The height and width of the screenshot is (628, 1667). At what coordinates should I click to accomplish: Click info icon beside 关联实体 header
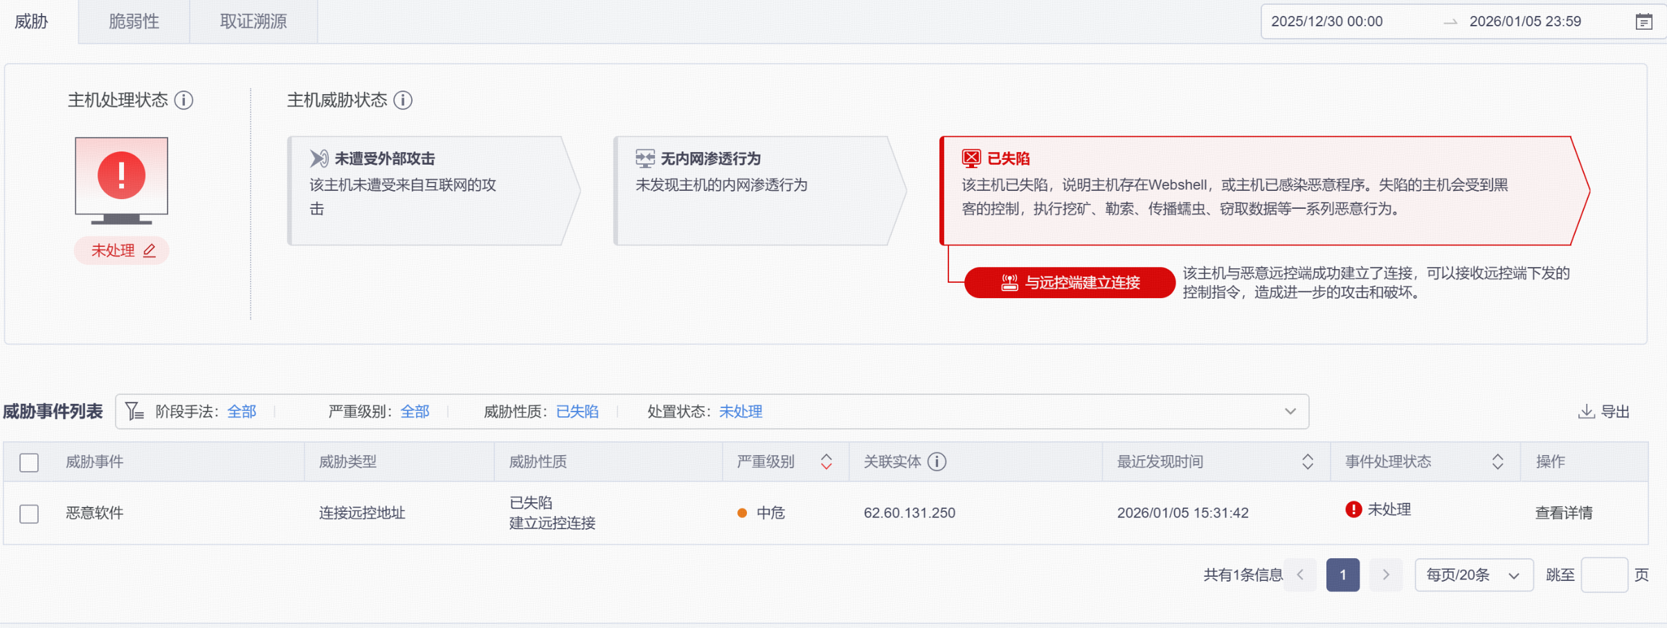pos(937,461)
